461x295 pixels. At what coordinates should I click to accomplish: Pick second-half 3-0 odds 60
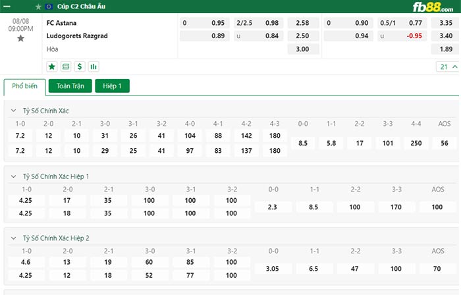tap(149, 262)
